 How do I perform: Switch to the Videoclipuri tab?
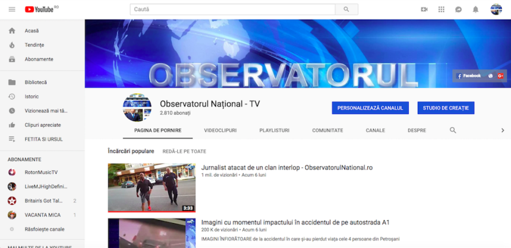click(x=220, y=131)
